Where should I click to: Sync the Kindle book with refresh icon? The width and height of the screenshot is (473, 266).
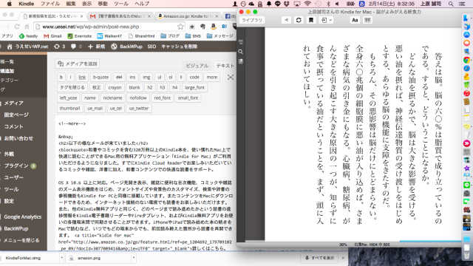(x=299, y=20)
